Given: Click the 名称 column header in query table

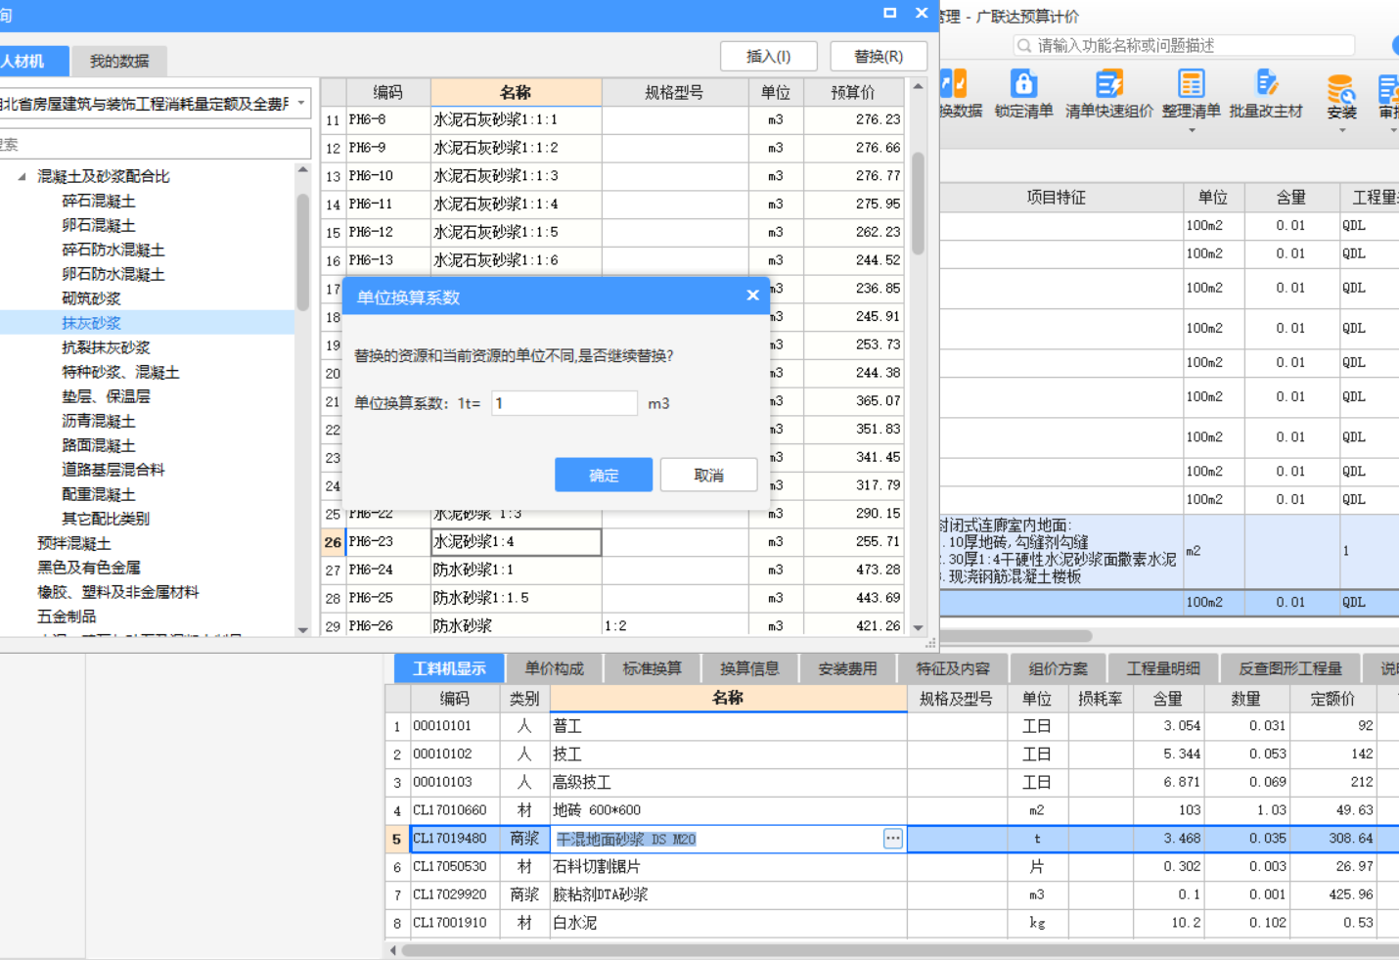Looking at the screenshot, I should point(516,92).
